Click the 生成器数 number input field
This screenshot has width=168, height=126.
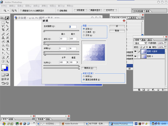pyautogui.click(x=73, y=27)
